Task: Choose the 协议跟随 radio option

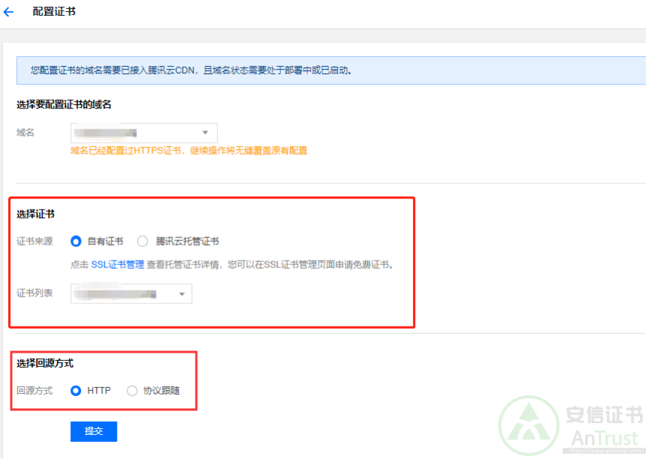Action: pos(133,390)
